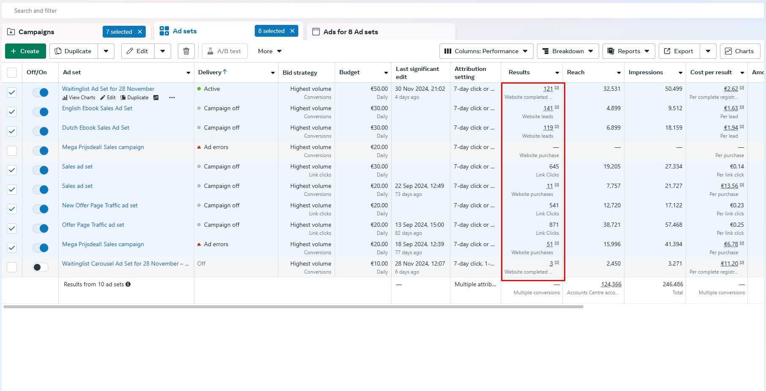Viewport: 766px width, 391px height.
Task: Click the Export button
Action: [679, 51]
